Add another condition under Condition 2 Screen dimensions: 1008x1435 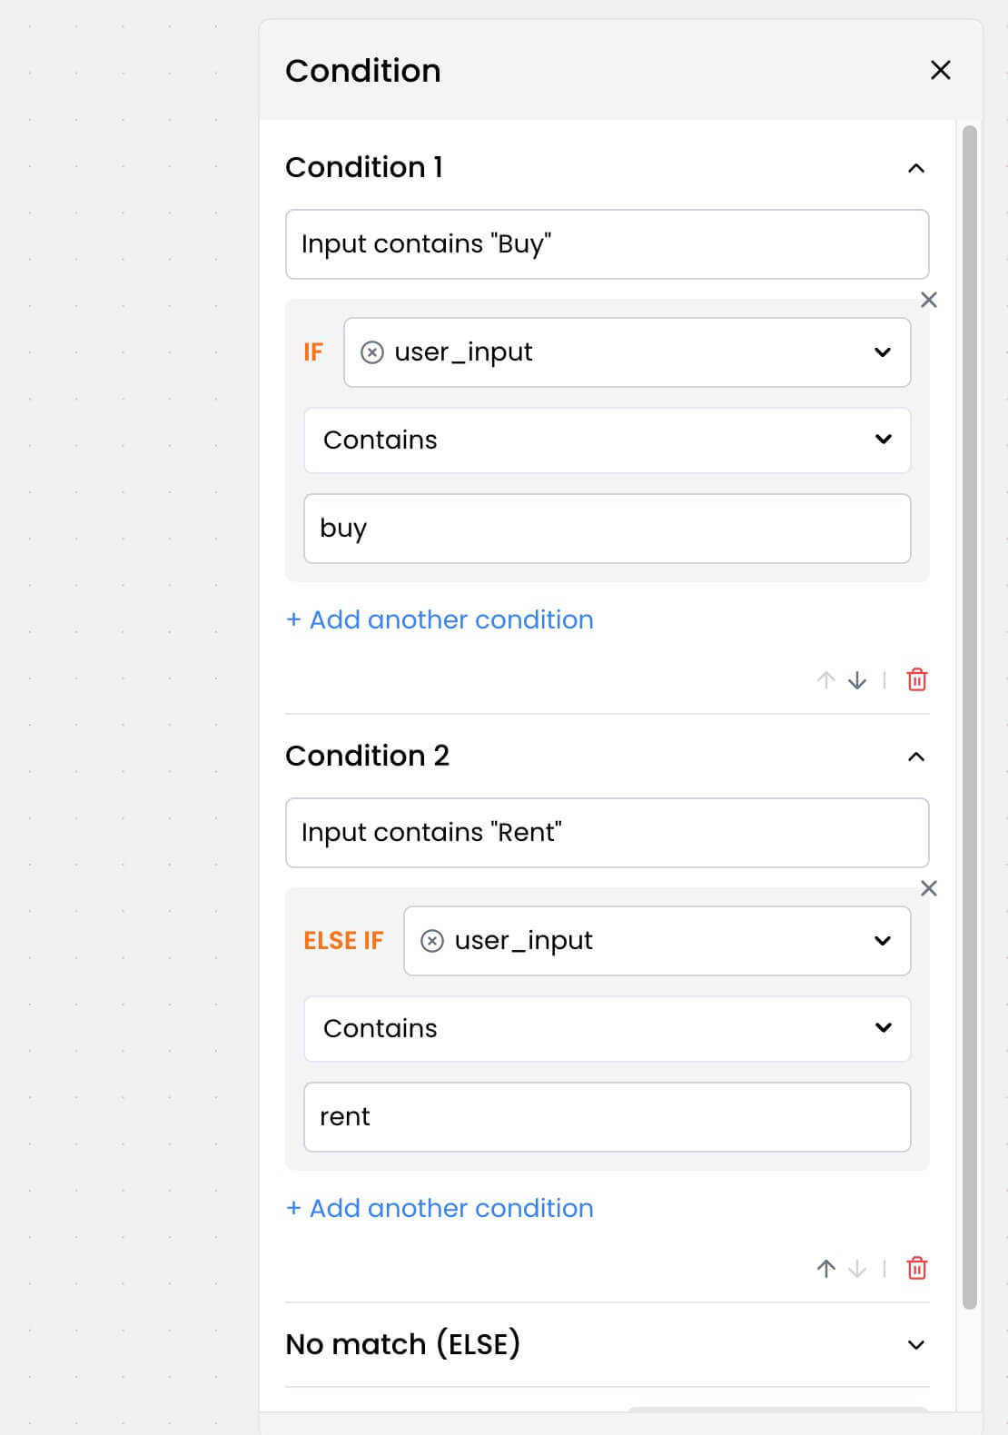pyautogui.click(x=440, y=1208)
